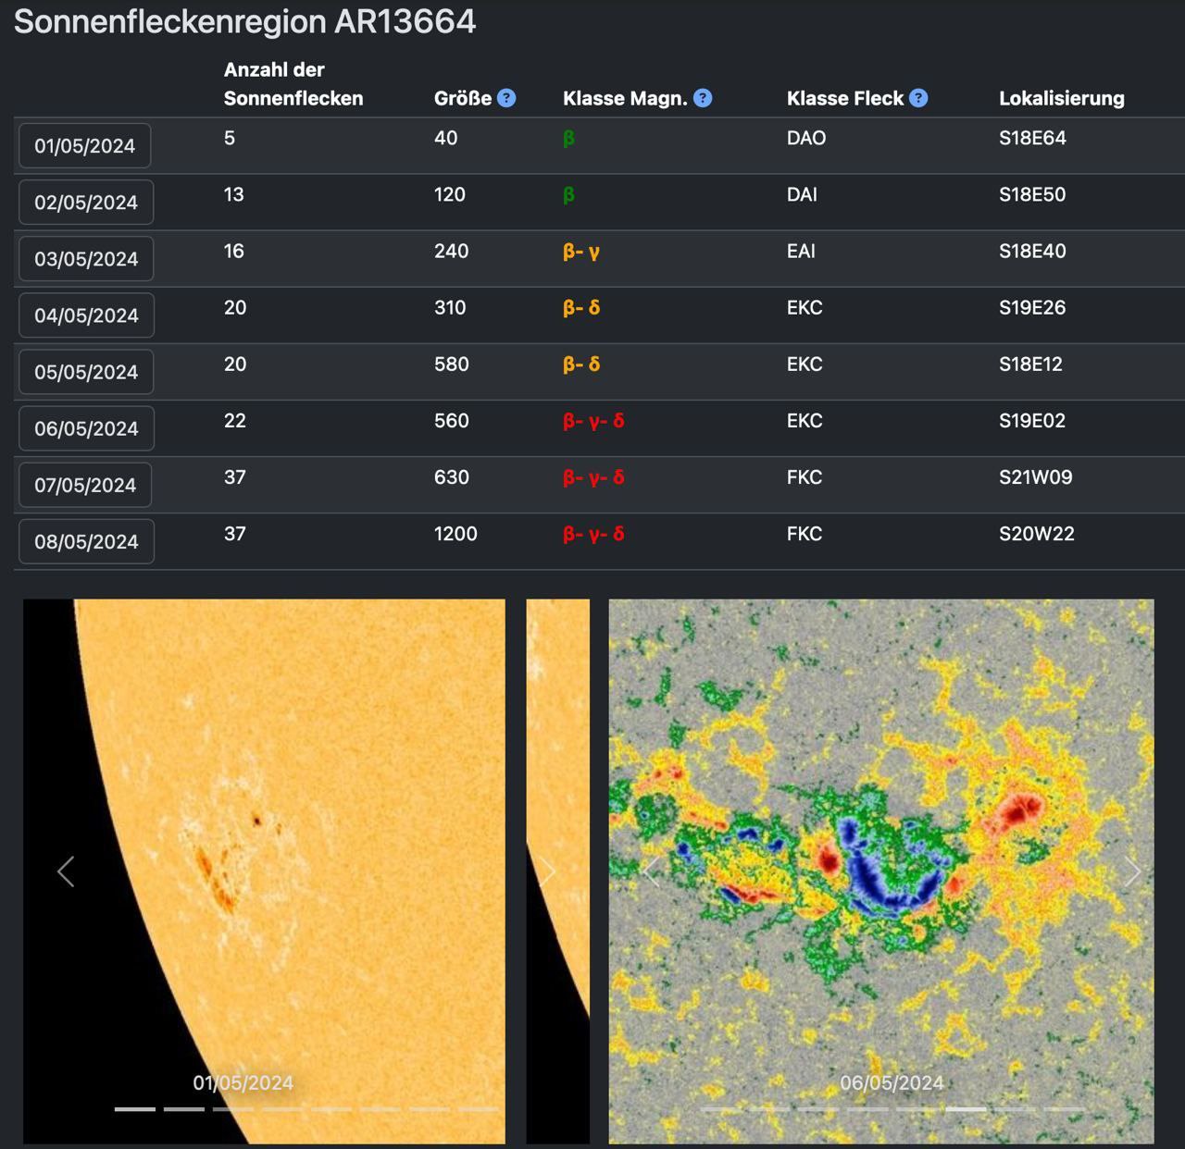Image resolution: width=1185 pixels, height=1149 pixels.
Task: Click the left arrow on the magnetogram image
Action: click(651, 871)
